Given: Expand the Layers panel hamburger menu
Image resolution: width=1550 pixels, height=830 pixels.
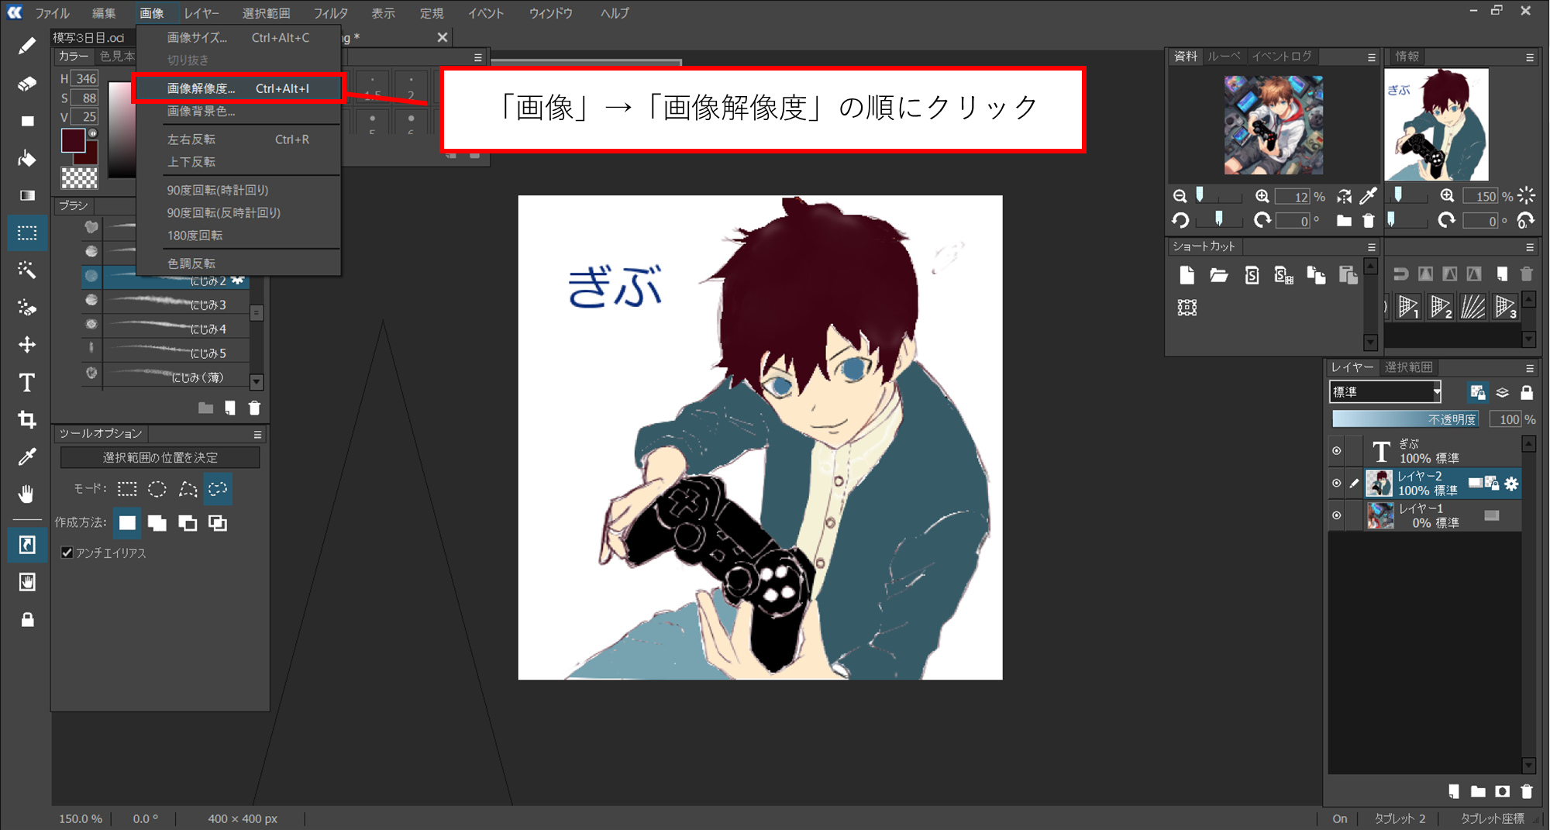Looking at the screenshot, I should click(1529, 368).
